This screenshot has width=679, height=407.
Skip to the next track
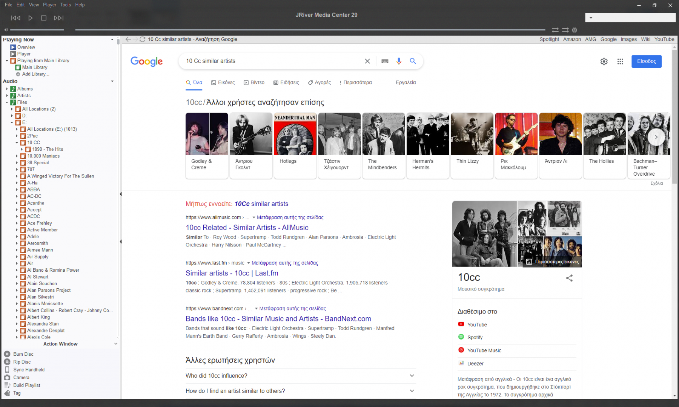point(58,18)
